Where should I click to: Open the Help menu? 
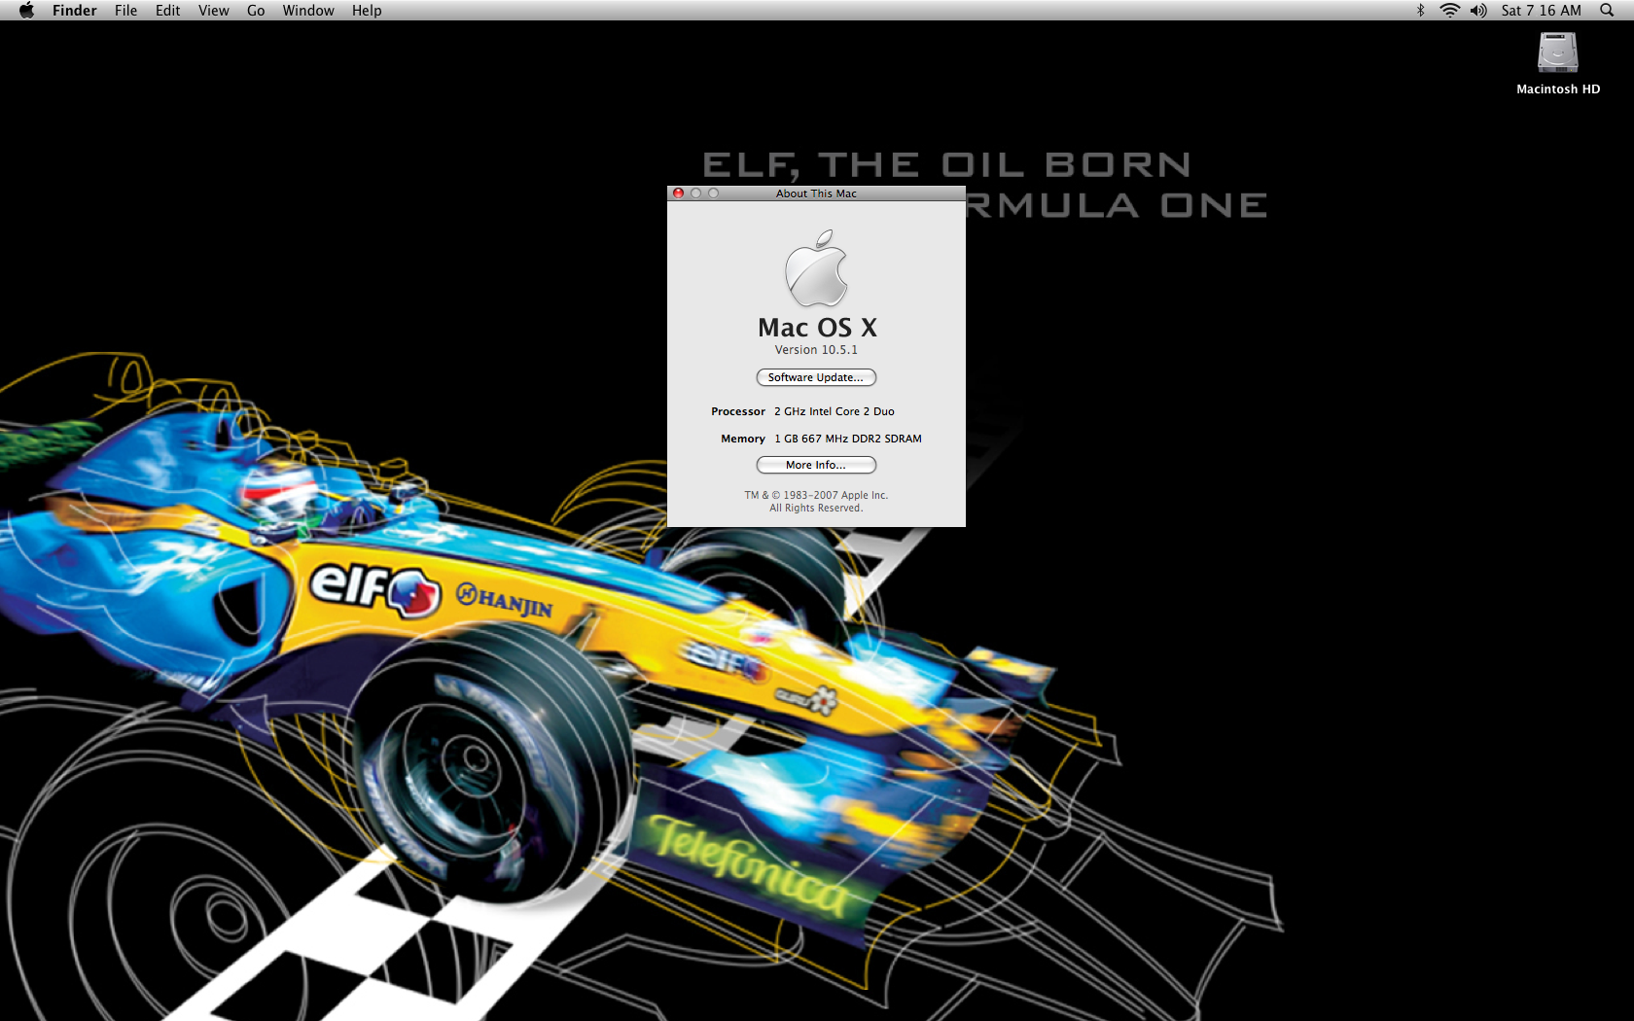coord(367,10)
